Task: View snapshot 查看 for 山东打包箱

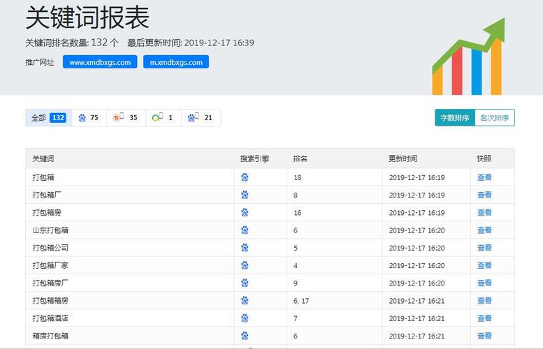Action: (x=484, y=230)
